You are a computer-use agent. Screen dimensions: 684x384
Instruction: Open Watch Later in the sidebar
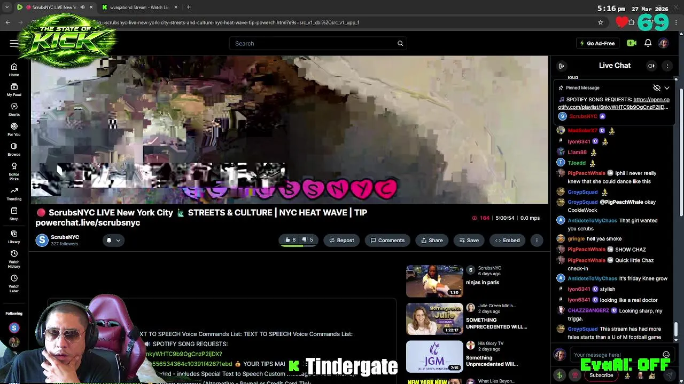(14, 283)
